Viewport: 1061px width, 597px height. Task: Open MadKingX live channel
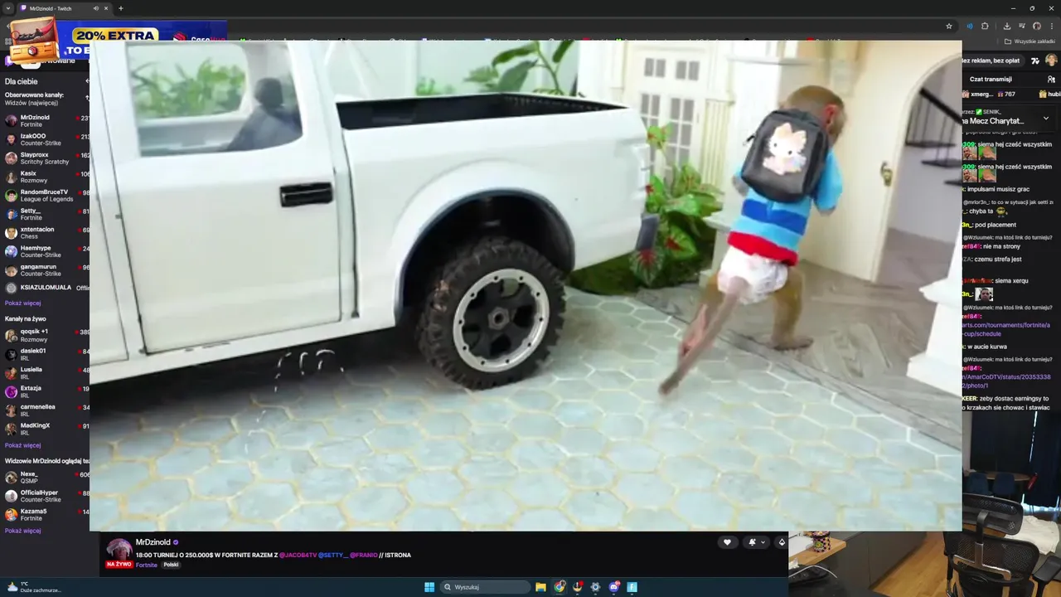point(46,429)
